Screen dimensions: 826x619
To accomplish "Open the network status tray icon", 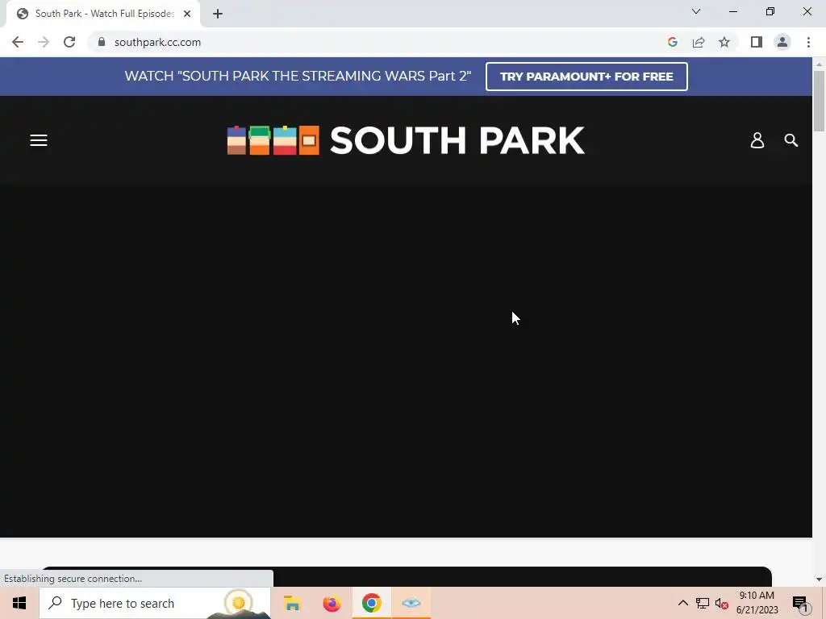I will tap(703, 603).
